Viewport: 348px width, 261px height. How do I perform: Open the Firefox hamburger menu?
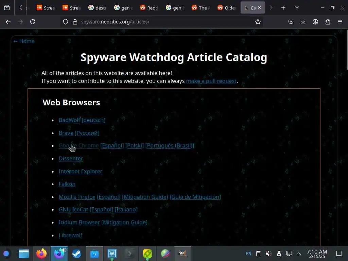click(x=340, y=22)
